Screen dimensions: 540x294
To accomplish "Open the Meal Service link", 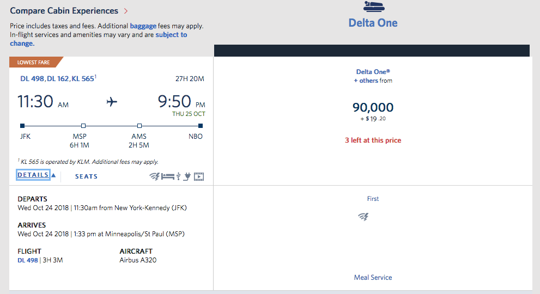I will pos(373,278).
